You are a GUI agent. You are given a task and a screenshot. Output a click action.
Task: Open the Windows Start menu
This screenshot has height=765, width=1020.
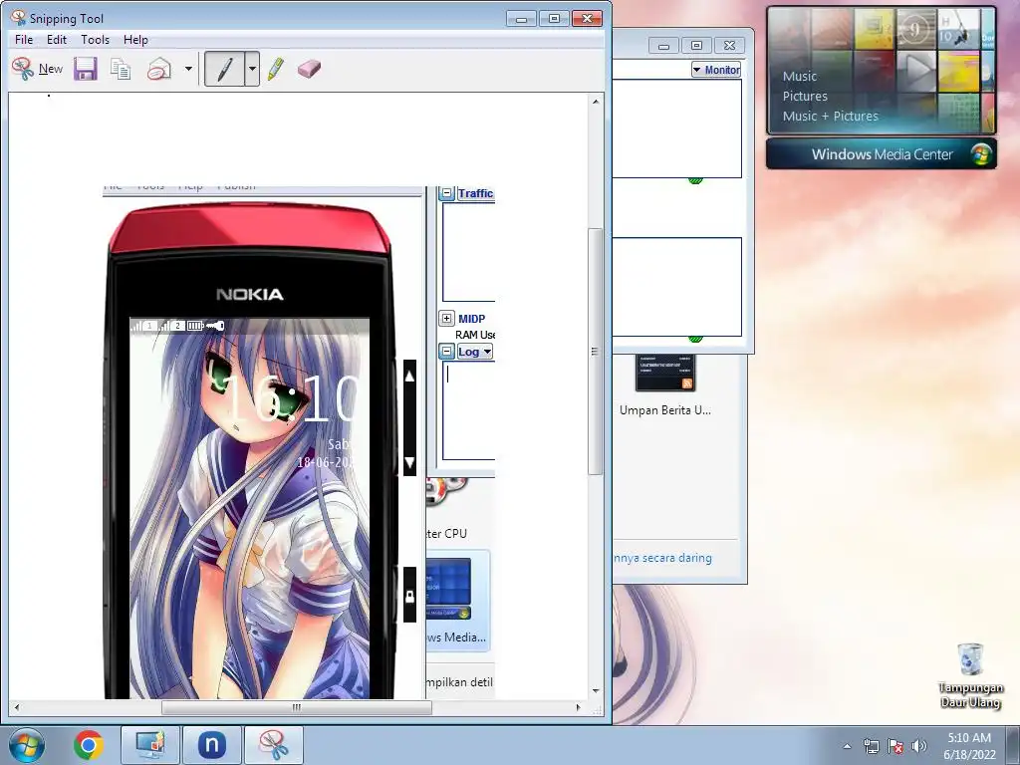27,745
